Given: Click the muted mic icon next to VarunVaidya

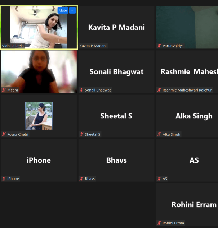Looking at the screenshot, I should [x=159, y=46].
